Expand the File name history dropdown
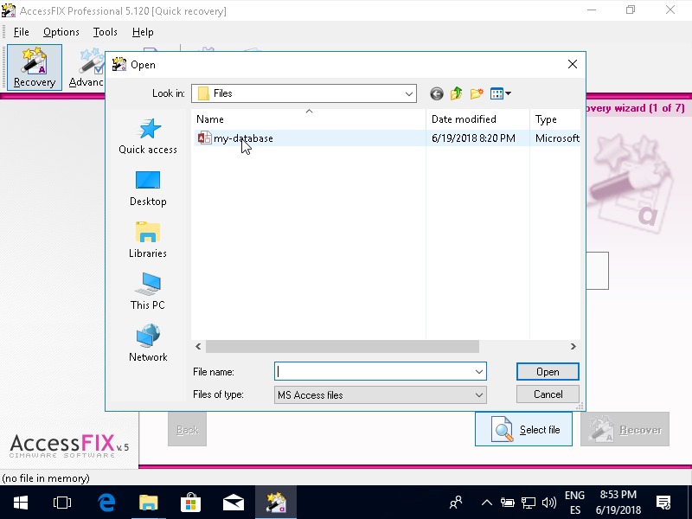692x519 pixels. click(478, 372)
